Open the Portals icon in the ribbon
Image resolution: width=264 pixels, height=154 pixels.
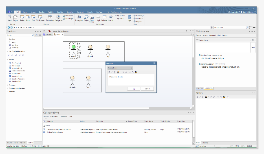(x=15, y=18)
